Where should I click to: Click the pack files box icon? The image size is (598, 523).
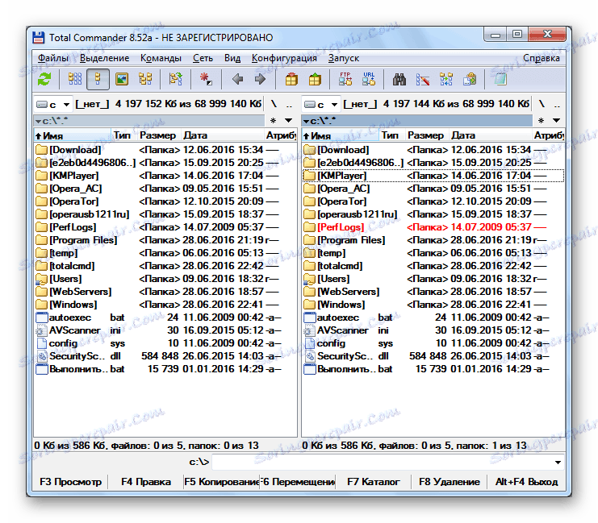pyautogui.click(x=291, y=79)
